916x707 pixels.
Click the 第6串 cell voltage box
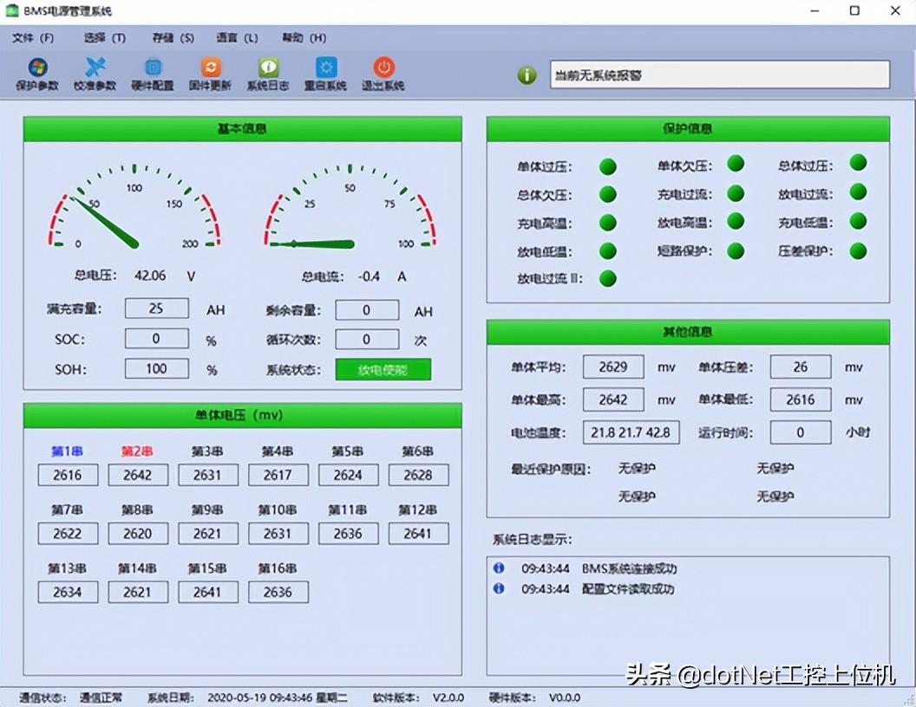coord(418,475)
